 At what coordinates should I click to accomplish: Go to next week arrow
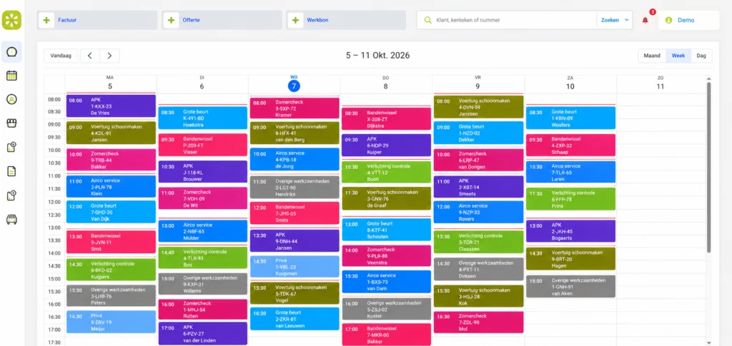[109, 56]
